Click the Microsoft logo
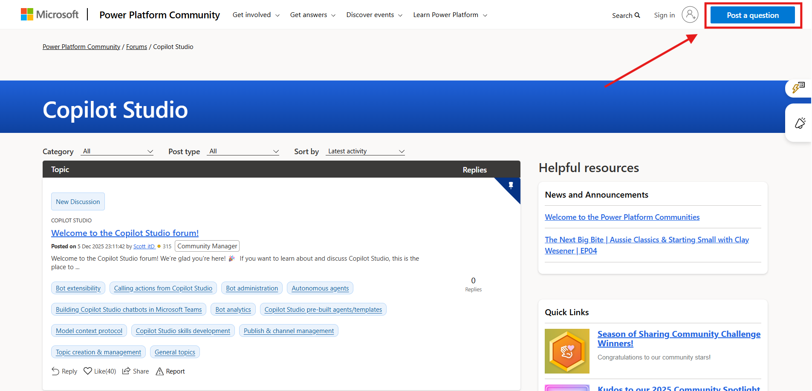Screen dimensions: 812x391 [50, 14]
